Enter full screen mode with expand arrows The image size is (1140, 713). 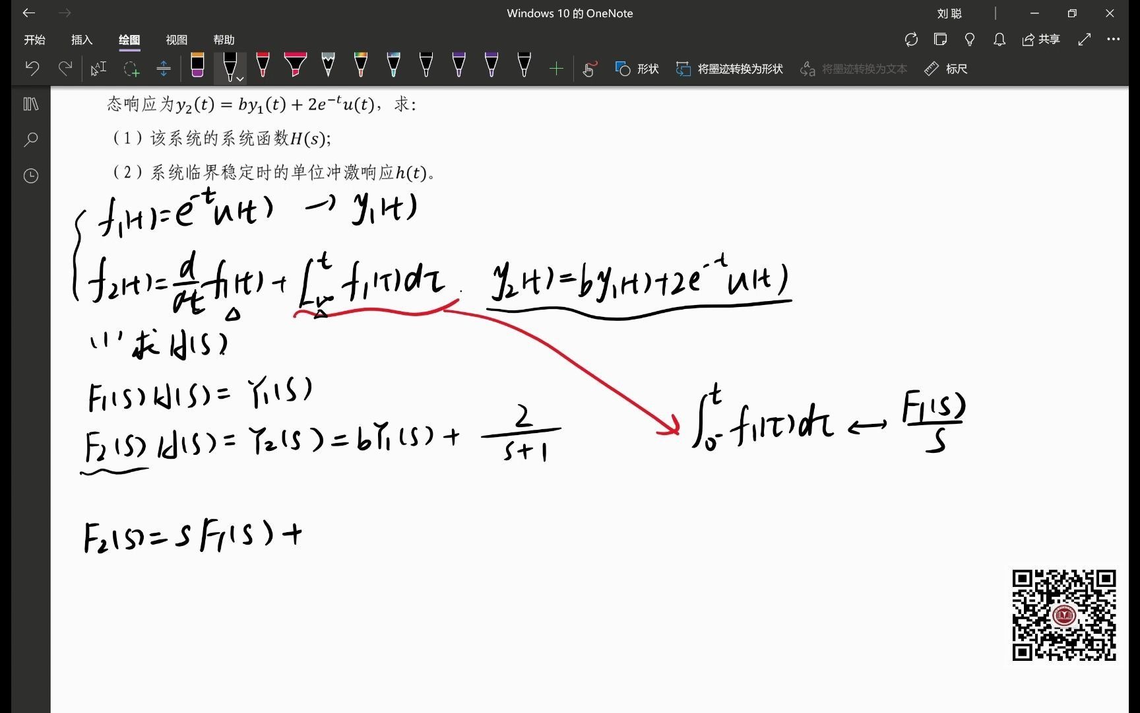(1085, 40)
